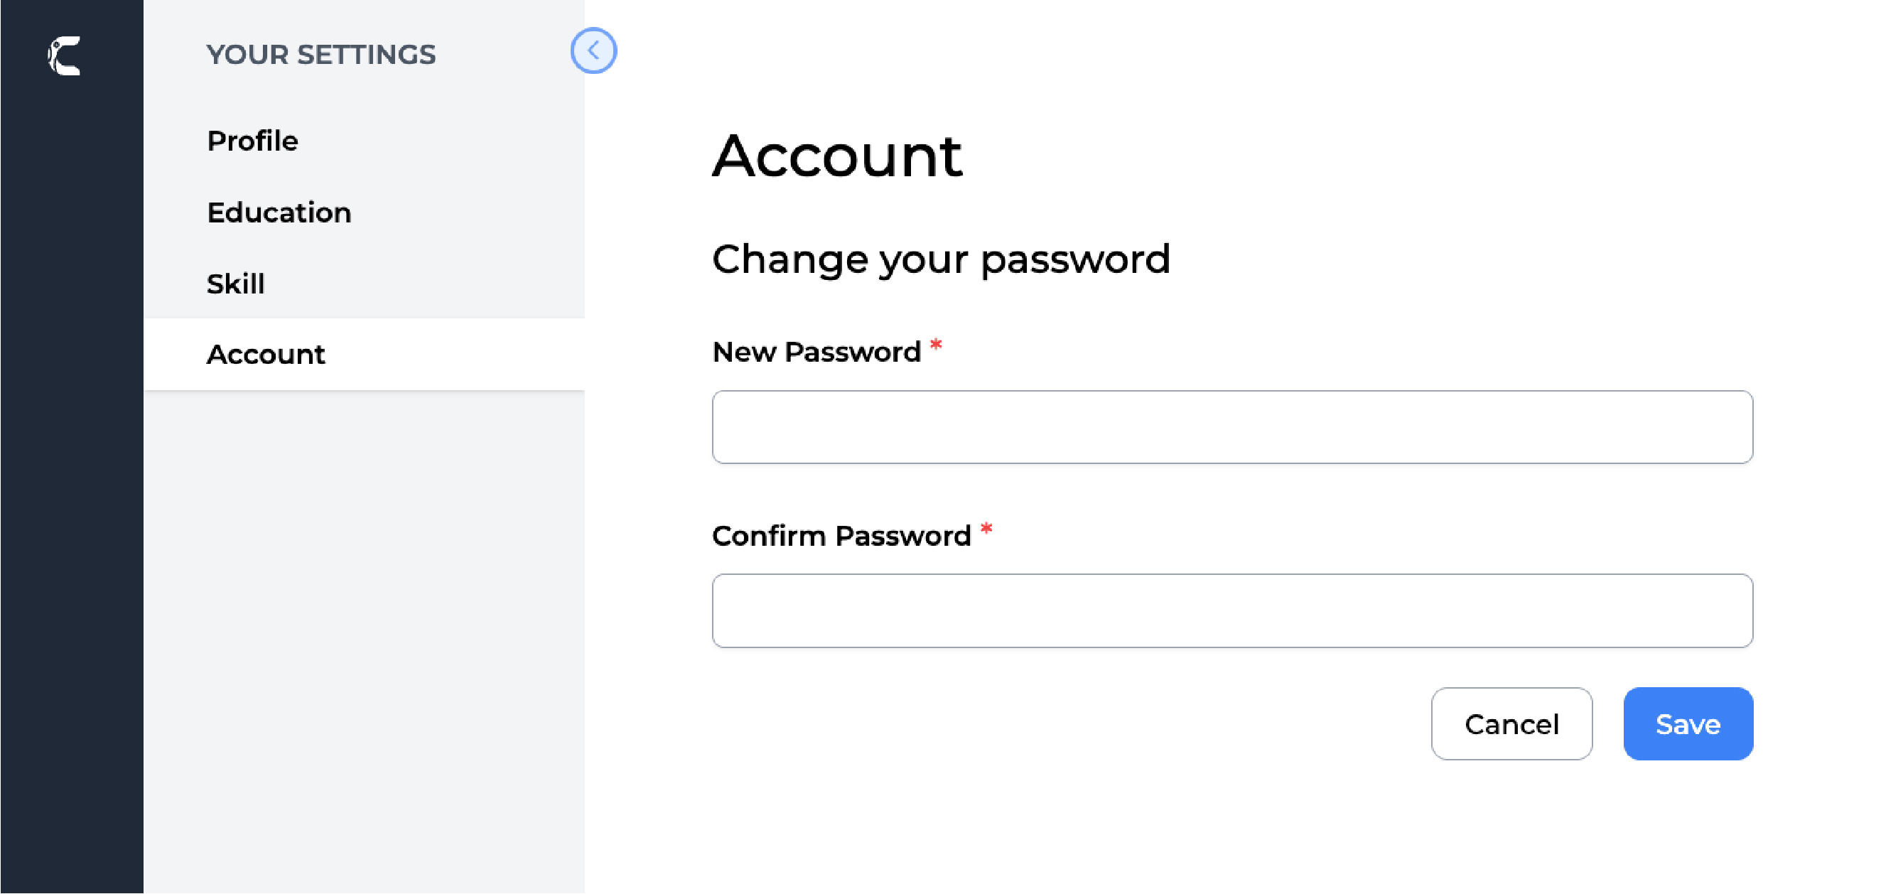Click the empty gray area under the Account item

tap(363, 628)
